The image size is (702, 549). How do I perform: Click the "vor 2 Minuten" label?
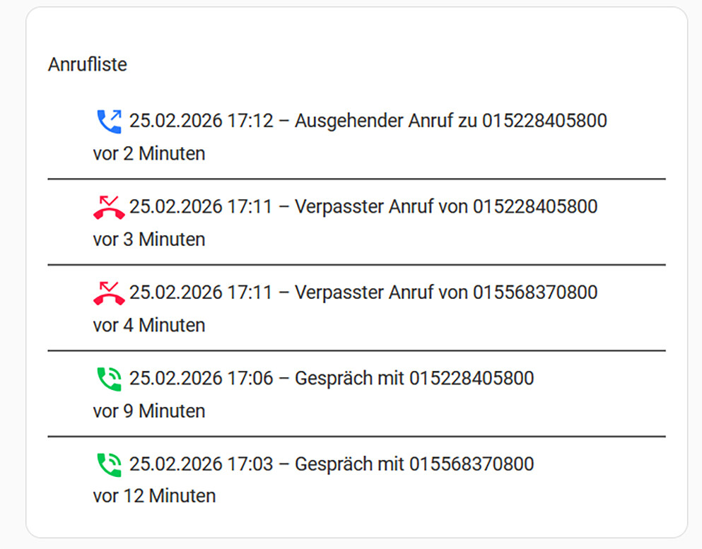pyautogui.click(x=149, y=153)
